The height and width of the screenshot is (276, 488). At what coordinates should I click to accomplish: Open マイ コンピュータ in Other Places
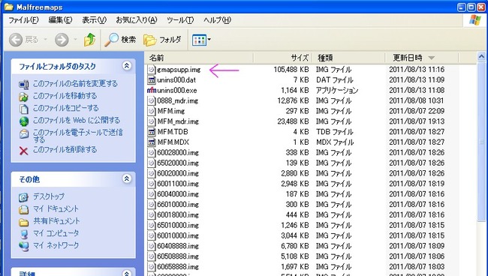pyautogui.click(x=56, y=233)
